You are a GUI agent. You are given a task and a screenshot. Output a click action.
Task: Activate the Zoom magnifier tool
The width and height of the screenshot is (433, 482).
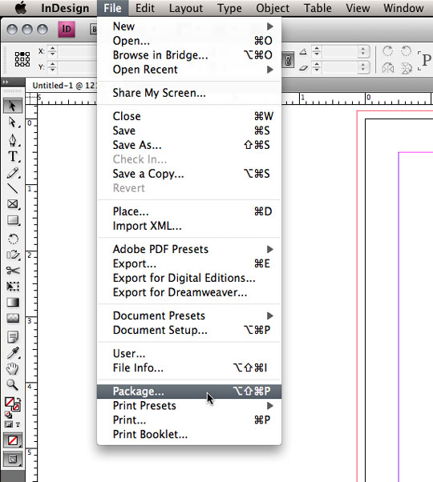point(13,384)
